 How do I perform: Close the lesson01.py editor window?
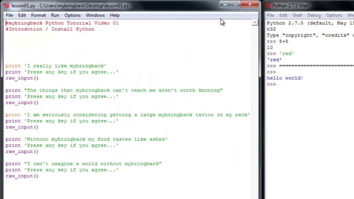(250, 4)
